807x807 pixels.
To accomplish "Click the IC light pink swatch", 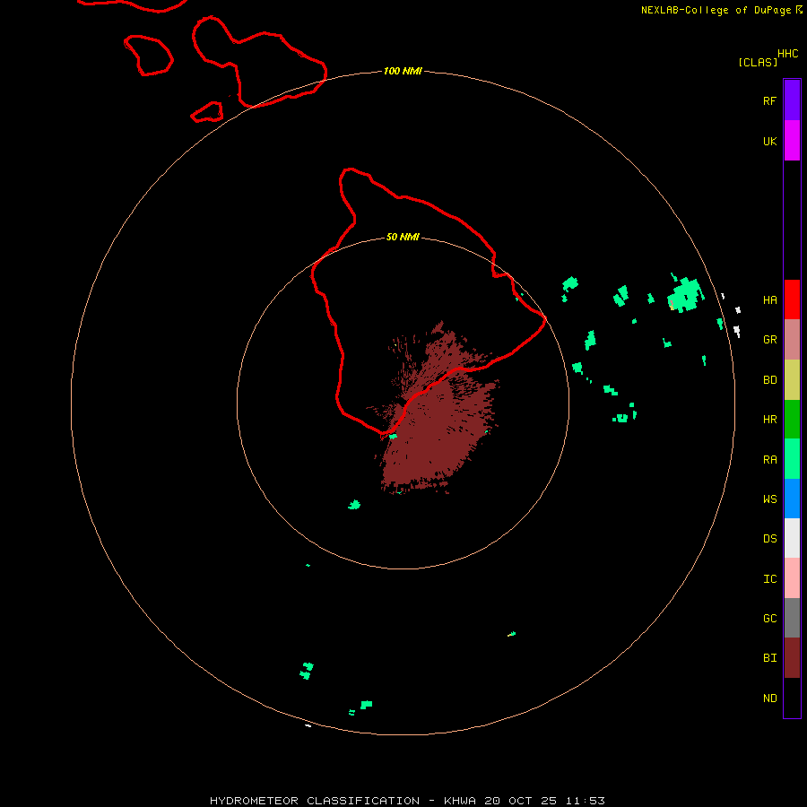I will pos(792,578).
